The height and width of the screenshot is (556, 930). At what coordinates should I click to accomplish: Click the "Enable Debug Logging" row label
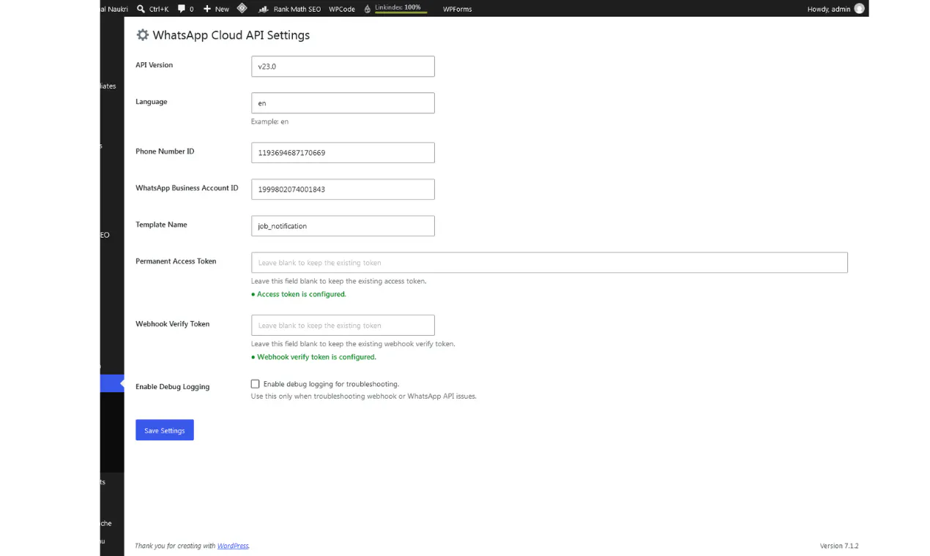point(173,387)
